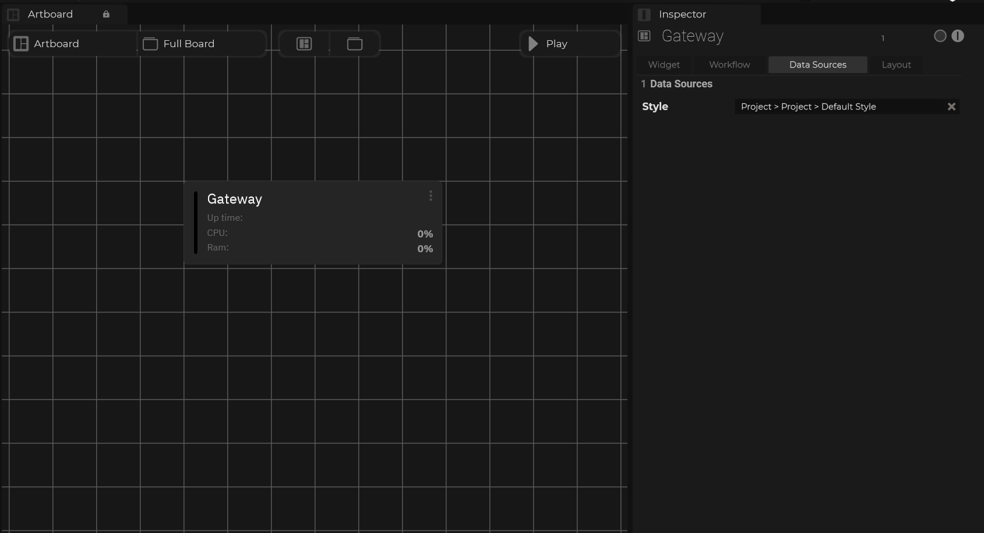The height and width of the screenshot is (533, 984).
Task: Toggle the dark circle in Inspector header
Action: tap(940, 36)
